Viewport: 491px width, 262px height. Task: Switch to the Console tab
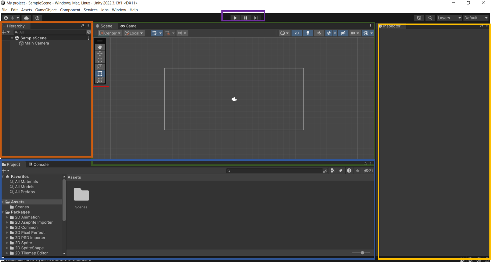pyautogui.click(x=39, y=164)
